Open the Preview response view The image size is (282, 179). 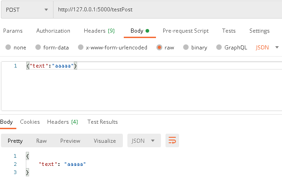pos(70,141)
